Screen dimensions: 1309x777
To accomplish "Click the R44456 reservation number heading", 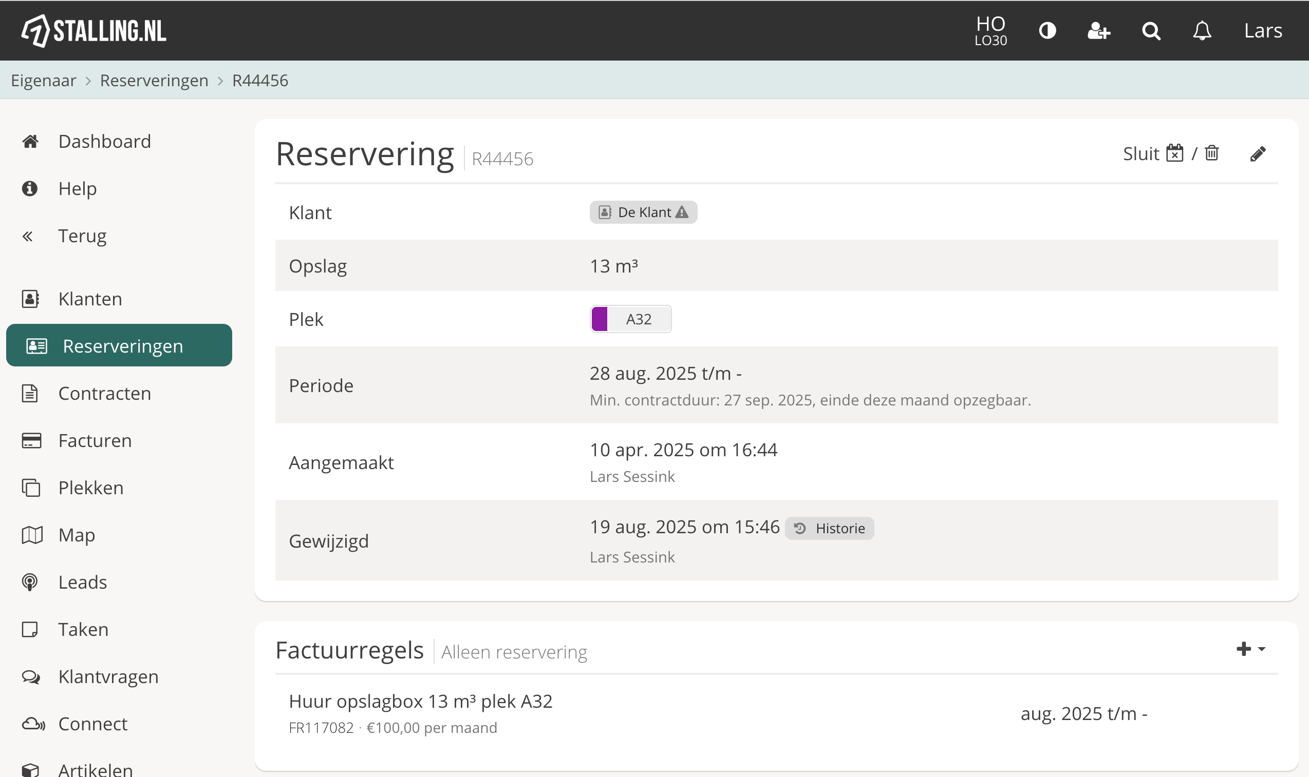I will pos(502,159).
